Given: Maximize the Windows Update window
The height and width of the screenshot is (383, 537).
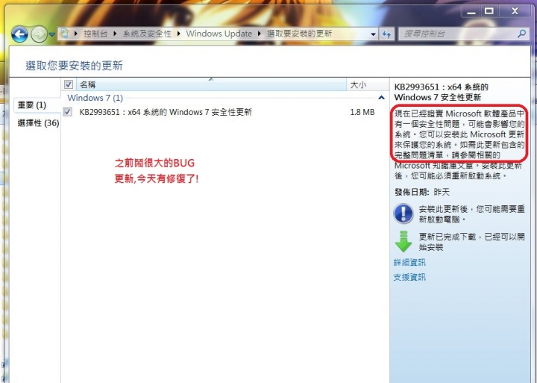Looking at the screenshot, I should point(489,11).
